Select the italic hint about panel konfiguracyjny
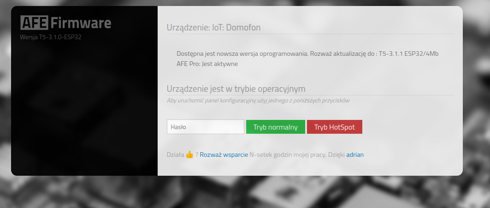This screenshot has height=208, width=490. 258,101
